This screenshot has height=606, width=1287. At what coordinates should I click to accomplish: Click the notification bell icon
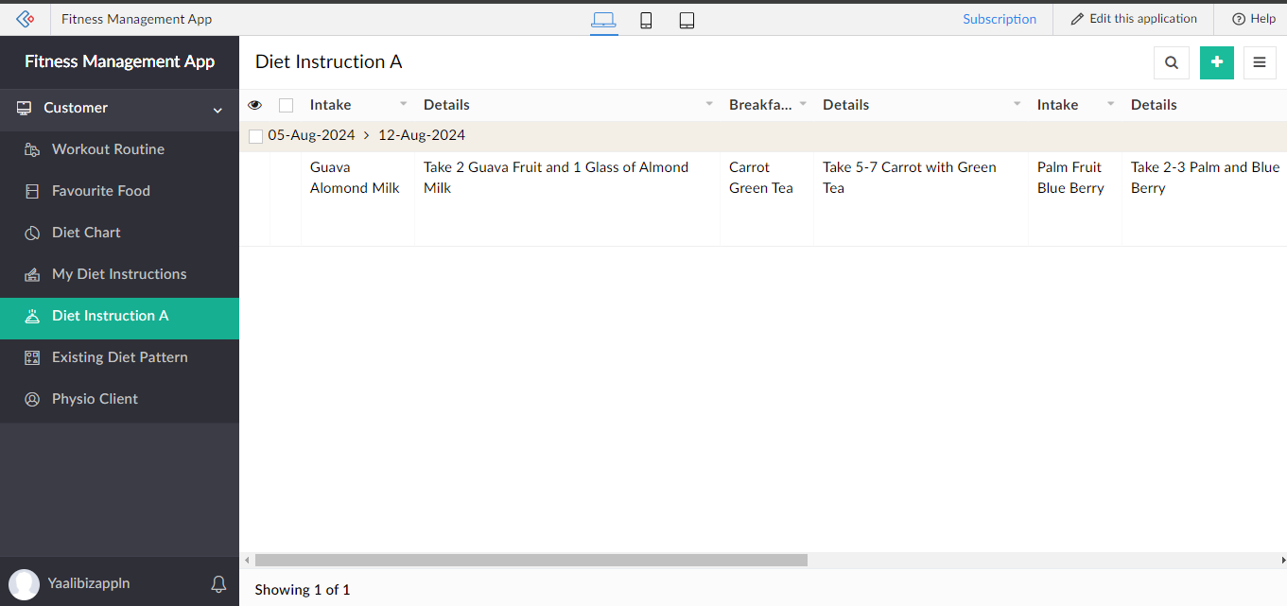click(218, 583)
